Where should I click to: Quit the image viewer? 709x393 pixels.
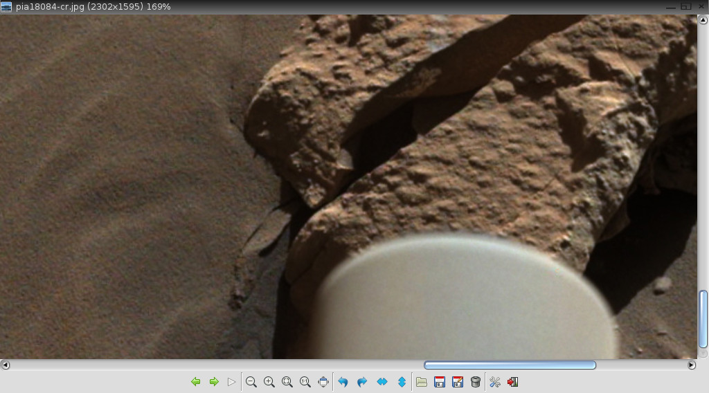click(x=513, y=382)
